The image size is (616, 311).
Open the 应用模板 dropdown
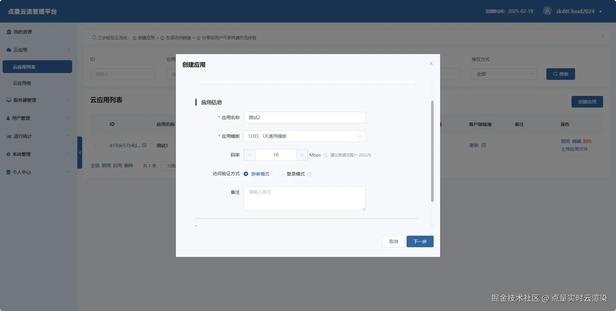(304, 136)
